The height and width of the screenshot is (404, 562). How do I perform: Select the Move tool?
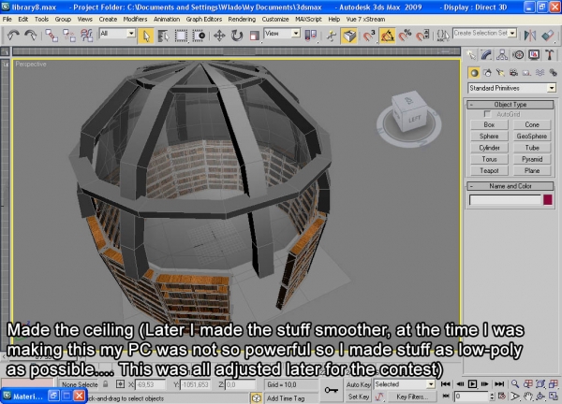coord(219,36)
